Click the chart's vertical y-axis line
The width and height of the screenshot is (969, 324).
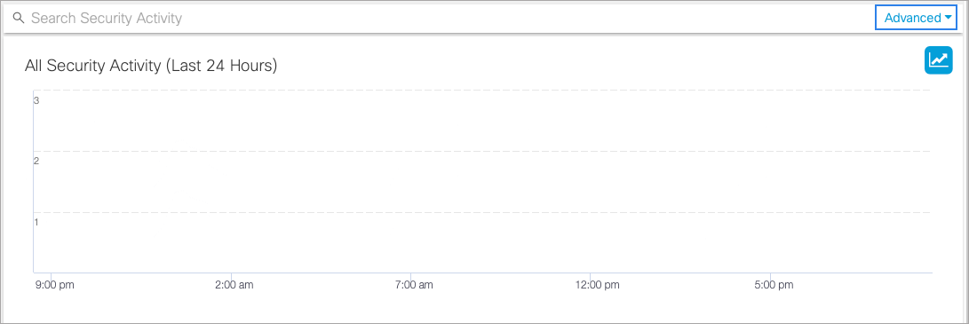[x=34, y=181]
